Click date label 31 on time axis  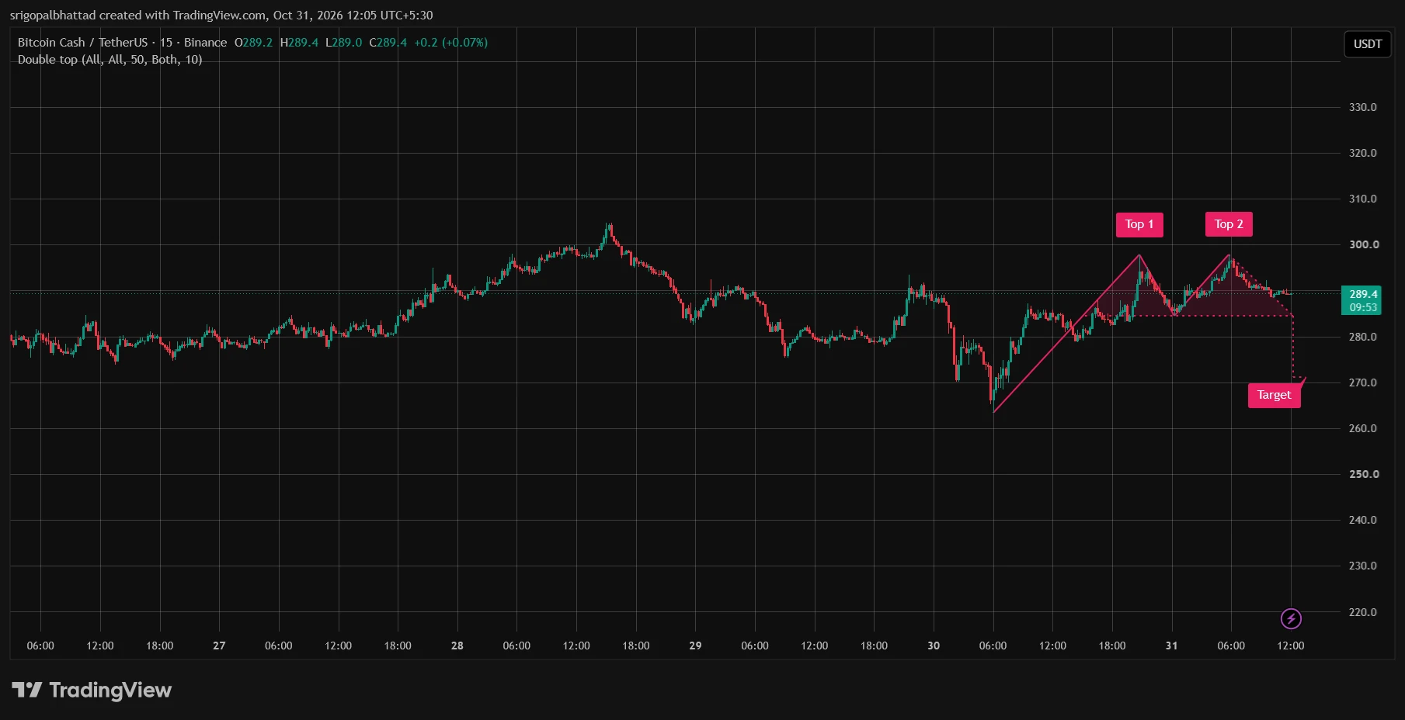[x=1171, y=646]
